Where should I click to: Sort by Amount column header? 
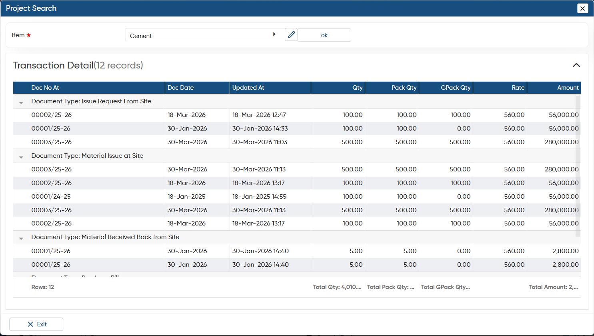[x=554, y=88]
